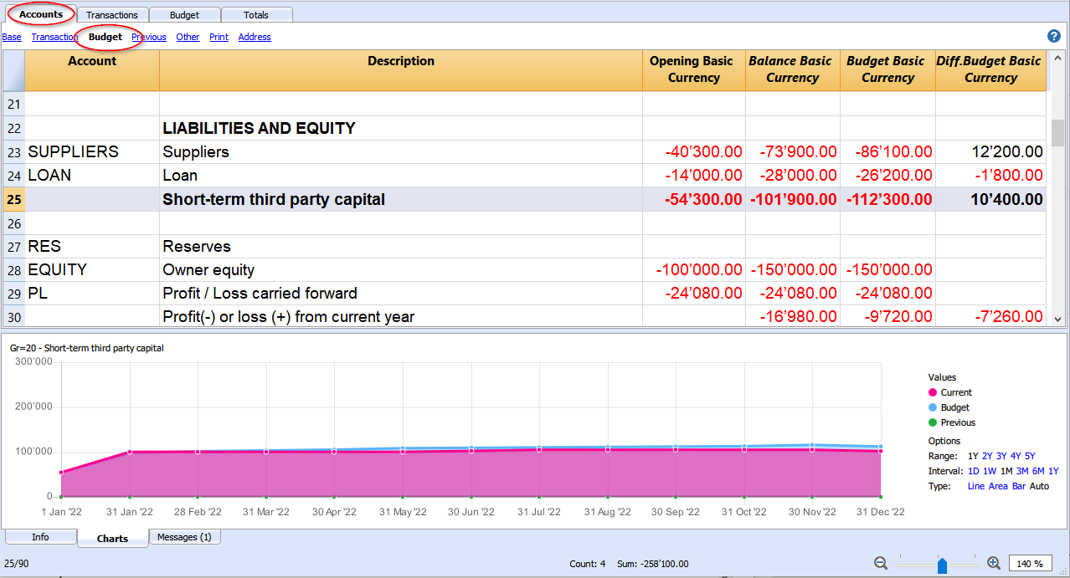
Task: Change chart type to Auto
Action: pos(1039,486)
